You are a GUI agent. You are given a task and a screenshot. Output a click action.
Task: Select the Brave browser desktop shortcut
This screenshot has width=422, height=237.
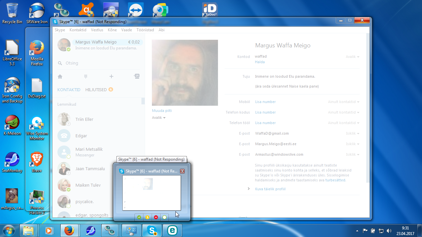point(37,163)
